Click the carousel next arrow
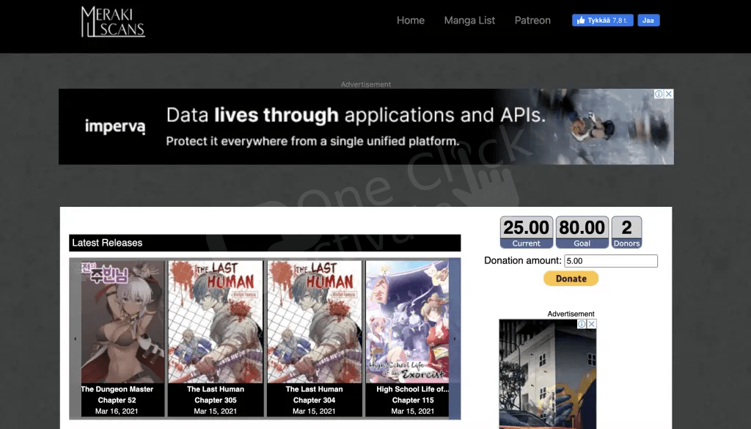 pyautogui.click(x=455, y=339)
